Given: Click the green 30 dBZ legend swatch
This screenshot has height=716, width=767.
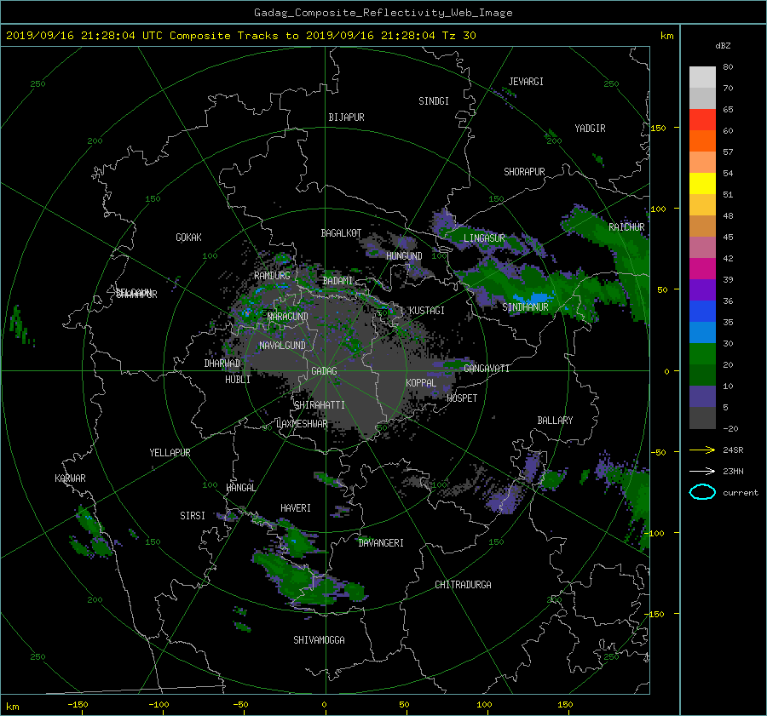Looking at the screenshot, I should click(x=702, y=354).
